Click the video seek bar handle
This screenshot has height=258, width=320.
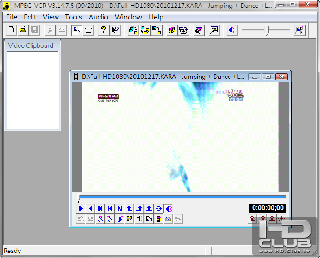79,197
